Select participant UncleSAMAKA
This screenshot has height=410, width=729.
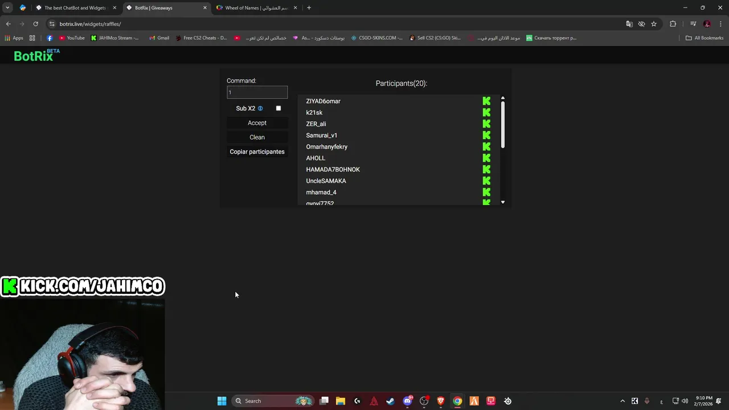326,181
